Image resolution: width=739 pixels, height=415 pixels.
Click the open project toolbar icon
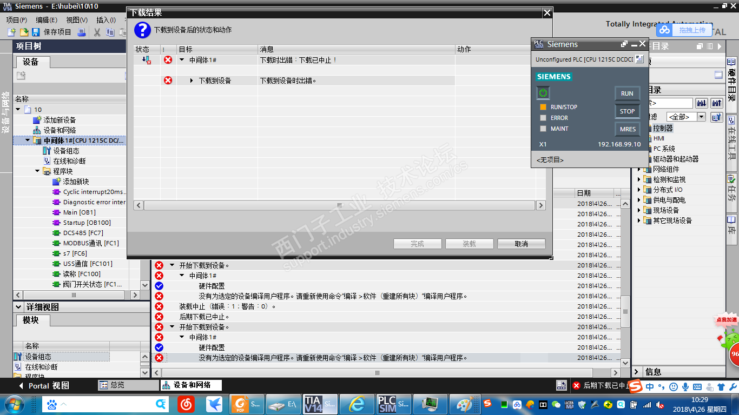(x=24, y=32)
